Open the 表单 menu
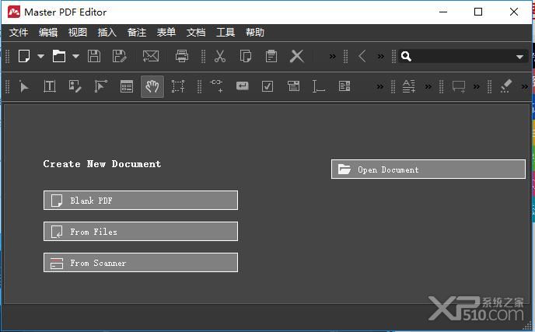Viewport: 535px width, 332px height. [x=166, y=33]
